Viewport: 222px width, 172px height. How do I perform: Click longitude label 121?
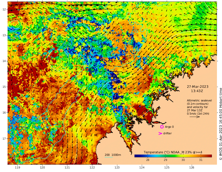tap(67, 168)
